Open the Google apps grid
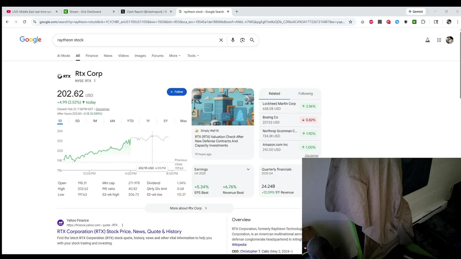Image resolution: width=461 pixels, height=259 pixels. 439,40
